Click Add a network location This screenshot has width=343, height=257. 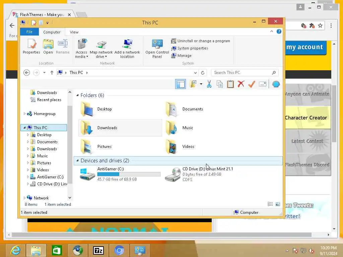tap(127, 49)
